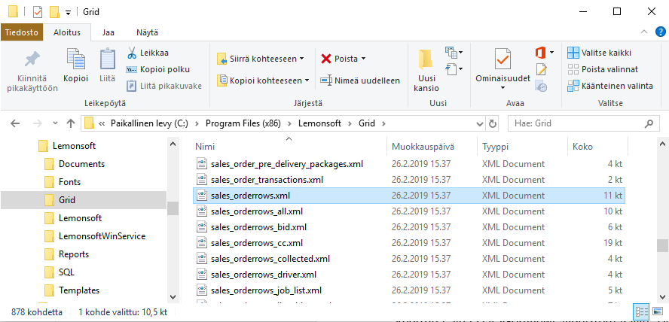This screenshot has width=669, height=322.
Task: Click the search magnifier icon
Action: 649,123
